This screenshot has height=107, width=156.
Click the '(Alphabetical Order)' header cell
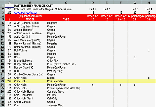pos(30,16)
